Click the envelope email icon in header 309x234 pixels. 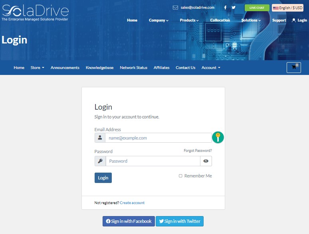[175, 8]
